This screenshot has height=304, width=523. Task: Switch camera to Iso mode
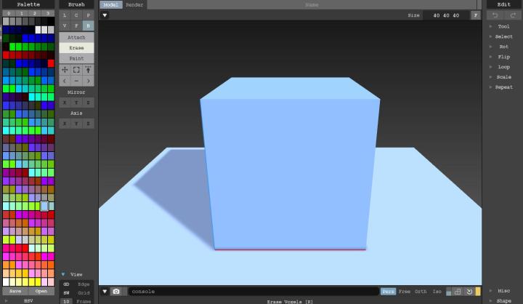[x=437, y=292]
